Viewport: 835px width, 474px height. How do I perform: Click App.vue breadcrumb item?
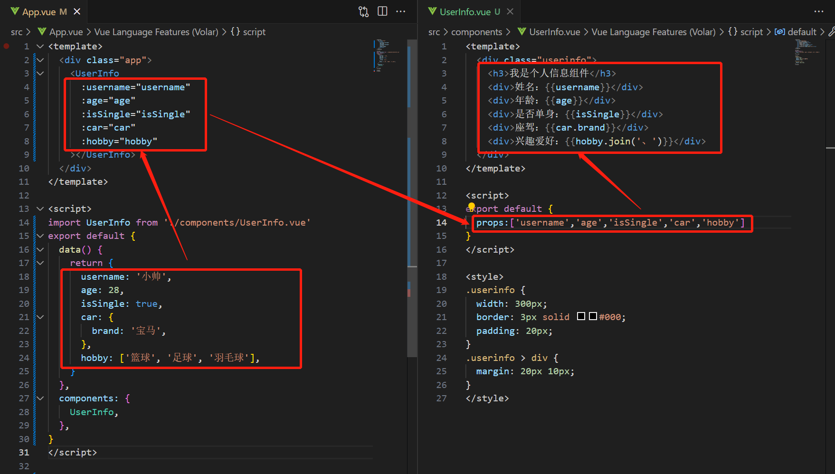66,32
